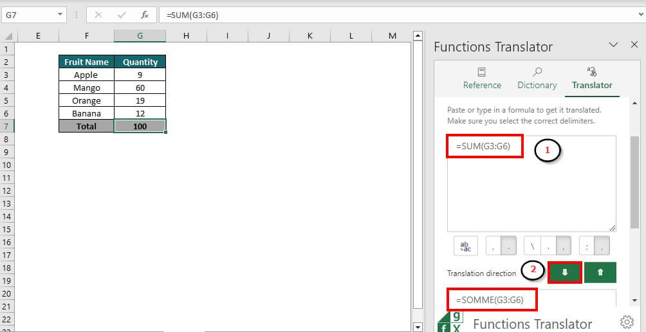Click the cell with quantity 19
The width and height of the screenshot is (646, 332).
(140, 100)
